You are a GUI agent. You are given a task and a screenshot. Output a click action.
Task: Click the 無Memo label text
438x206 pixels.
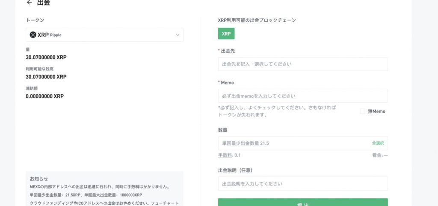[x=376, y=111]
